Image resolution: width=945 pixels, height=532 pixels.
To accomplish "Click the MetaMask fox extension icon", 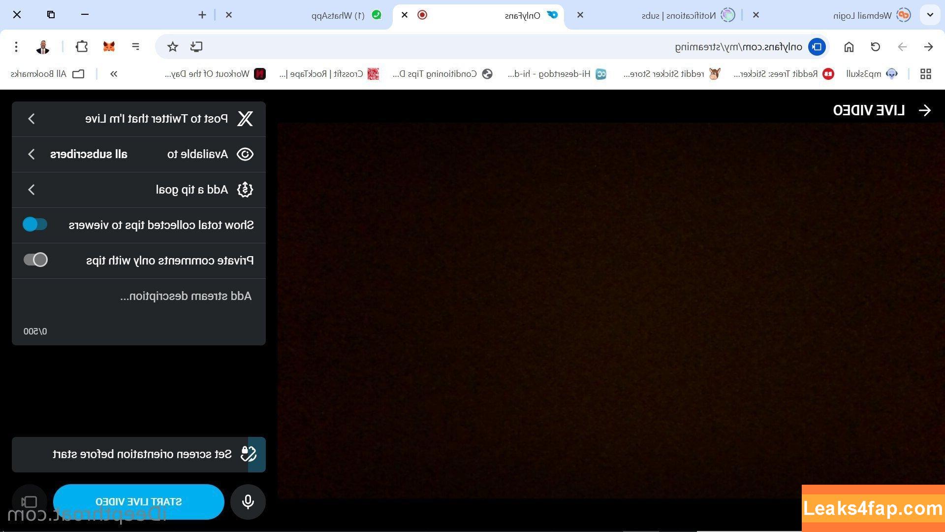I will (109, 46).
